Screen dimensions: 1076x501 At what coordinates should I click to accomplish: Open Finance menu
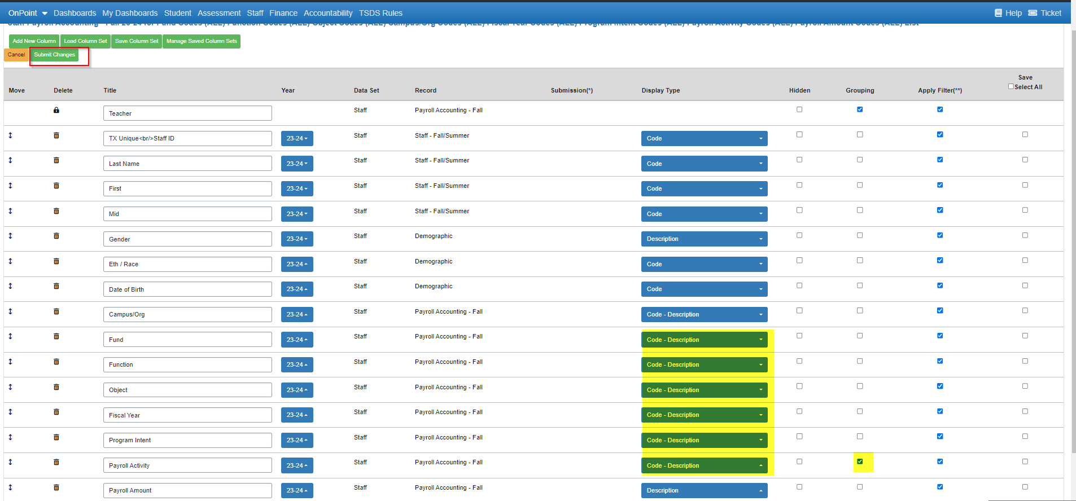283,13
